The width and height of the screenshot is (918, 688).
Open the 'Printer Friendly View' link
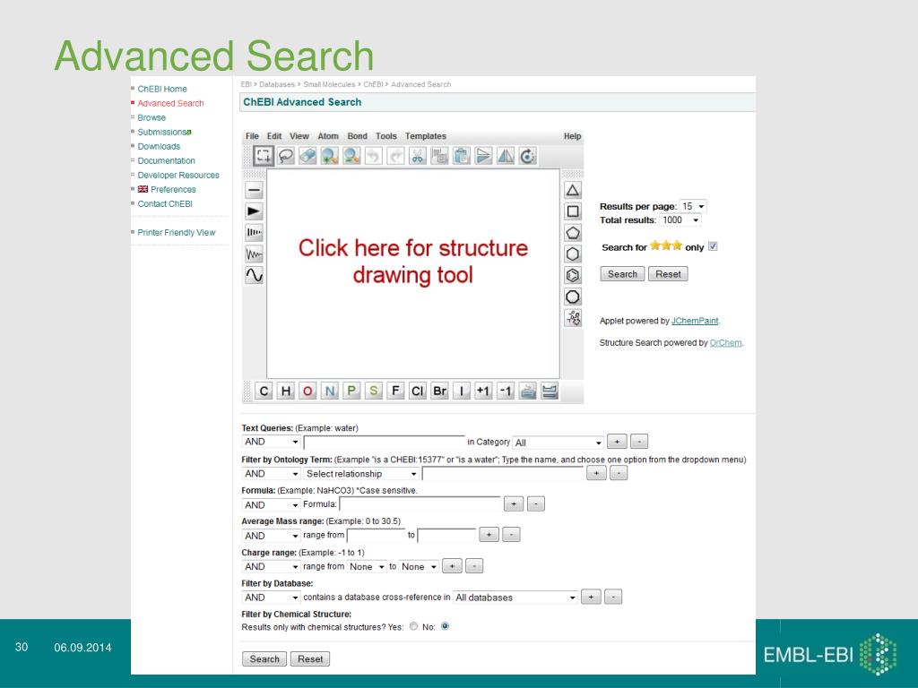tap(177, 232)
